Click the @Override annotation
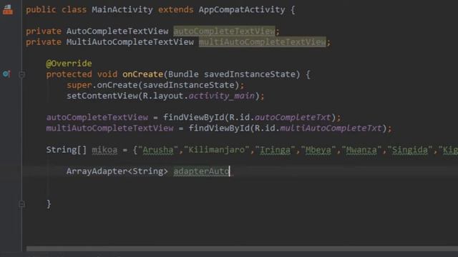The image size is (458, 257). 69,64
